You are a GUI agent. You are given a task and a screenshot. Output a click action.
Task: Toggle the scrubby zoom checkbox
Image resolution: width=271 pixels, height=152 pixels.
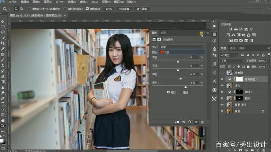(87, 8)
